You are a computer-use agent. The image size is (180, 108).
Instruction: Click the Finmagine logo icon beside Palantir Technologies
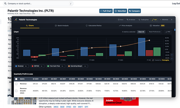point(16,20)
